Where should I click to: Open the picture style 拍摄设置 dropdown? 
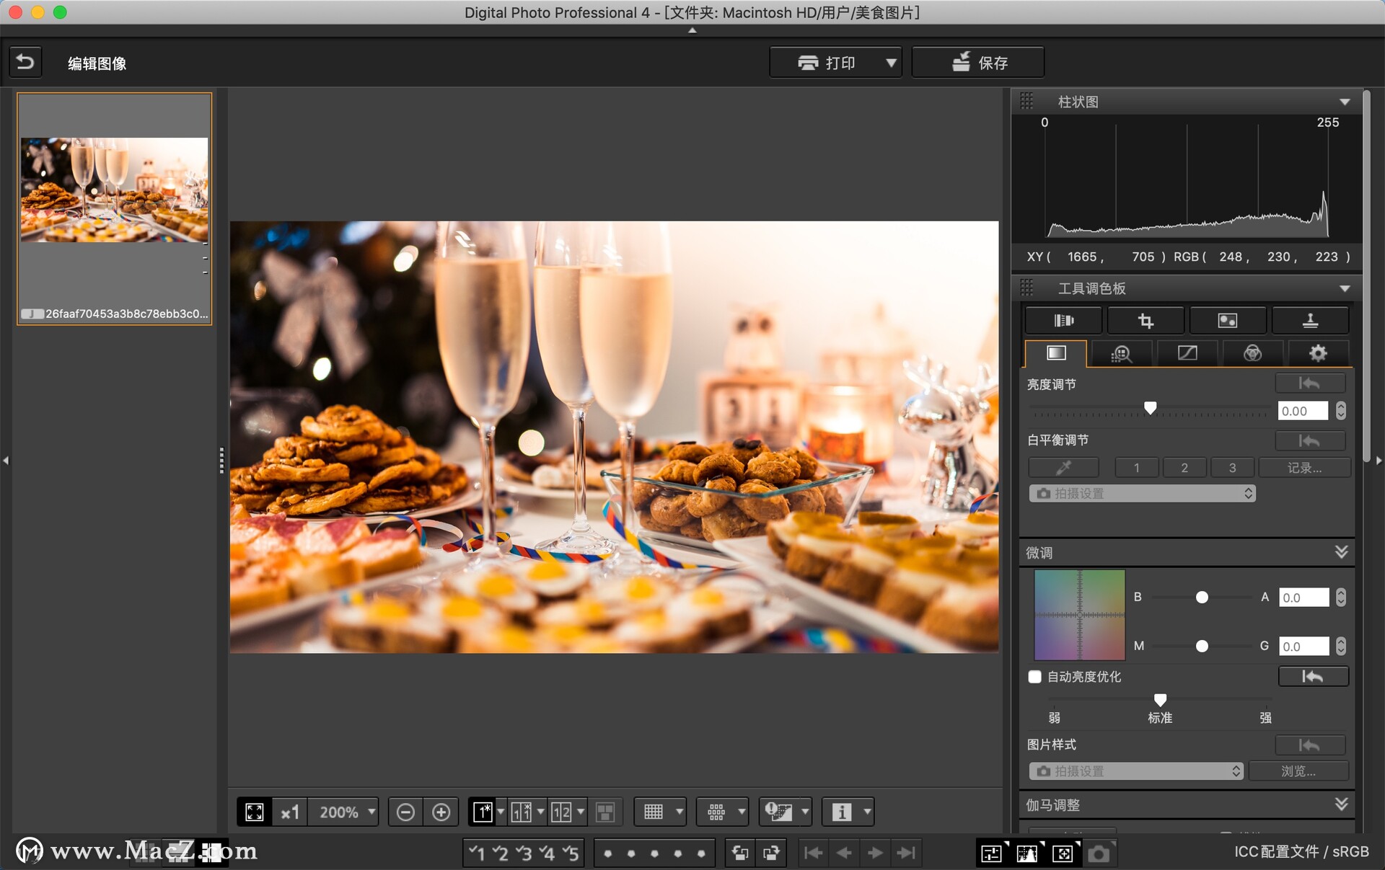[x=1136, y=771]
